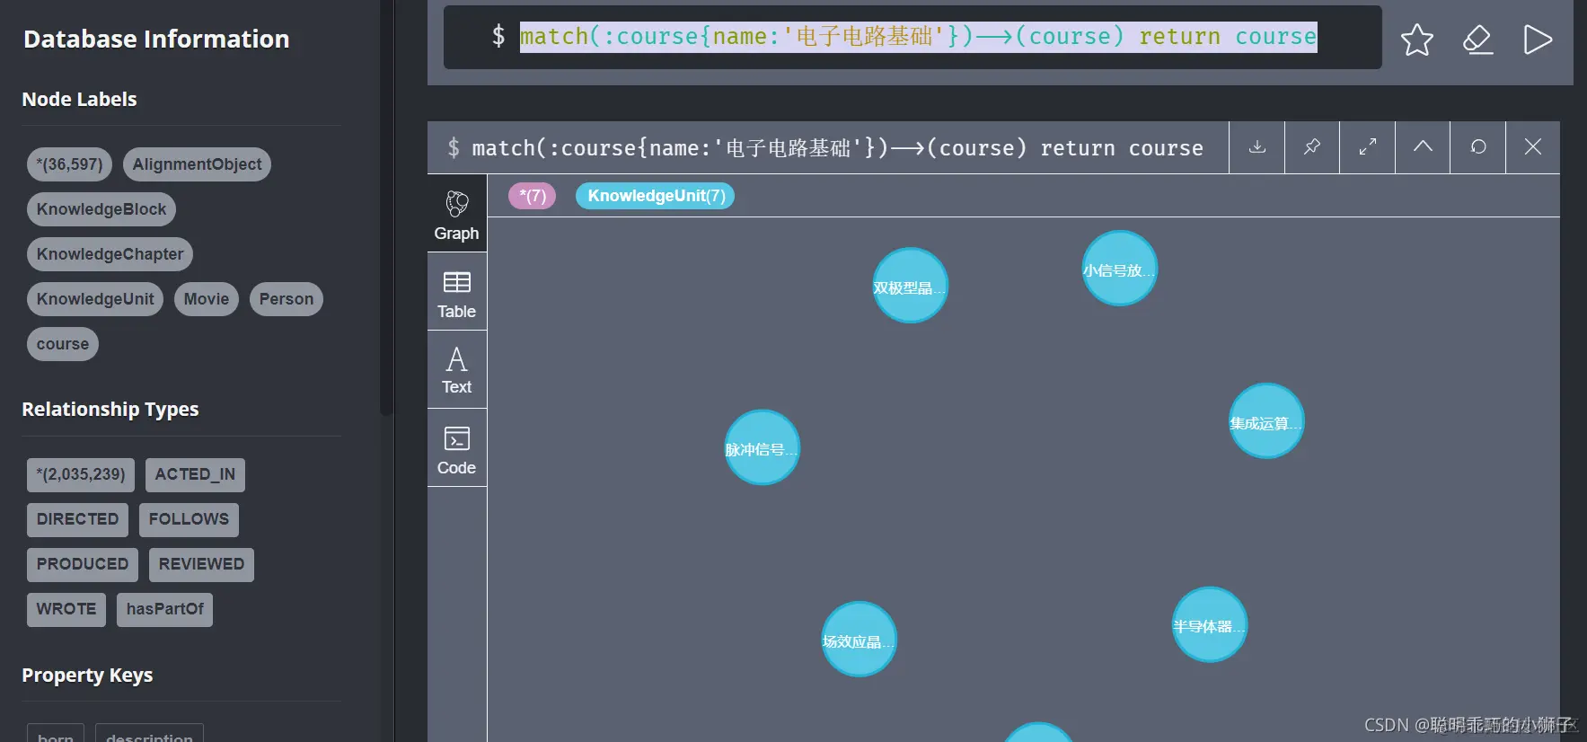Select the AlignmentObject node label
The image size is (1587, 742).
[x=197, y=164]
